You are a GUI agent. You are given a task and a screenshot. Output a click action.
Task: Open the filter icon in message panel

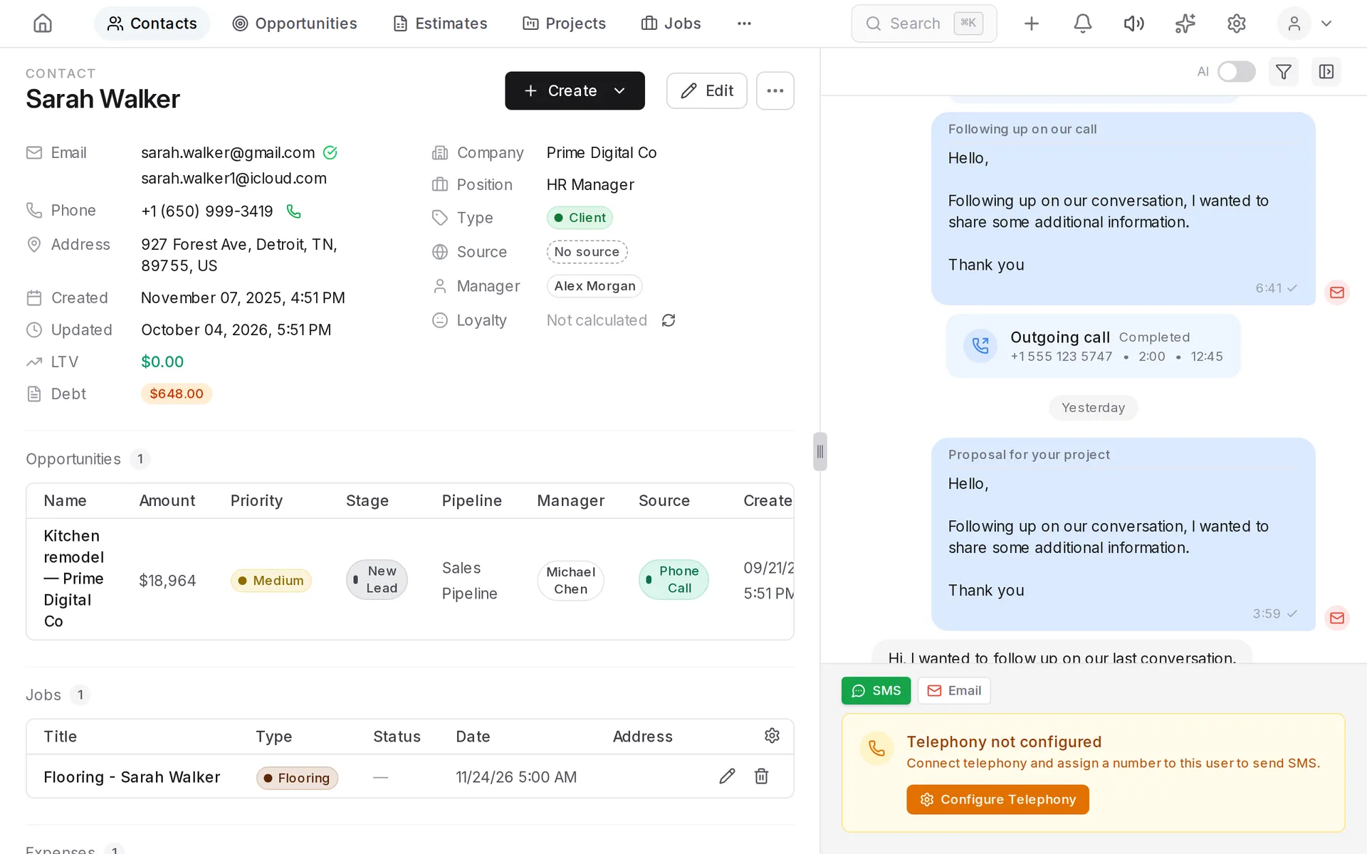[1283, 72]
